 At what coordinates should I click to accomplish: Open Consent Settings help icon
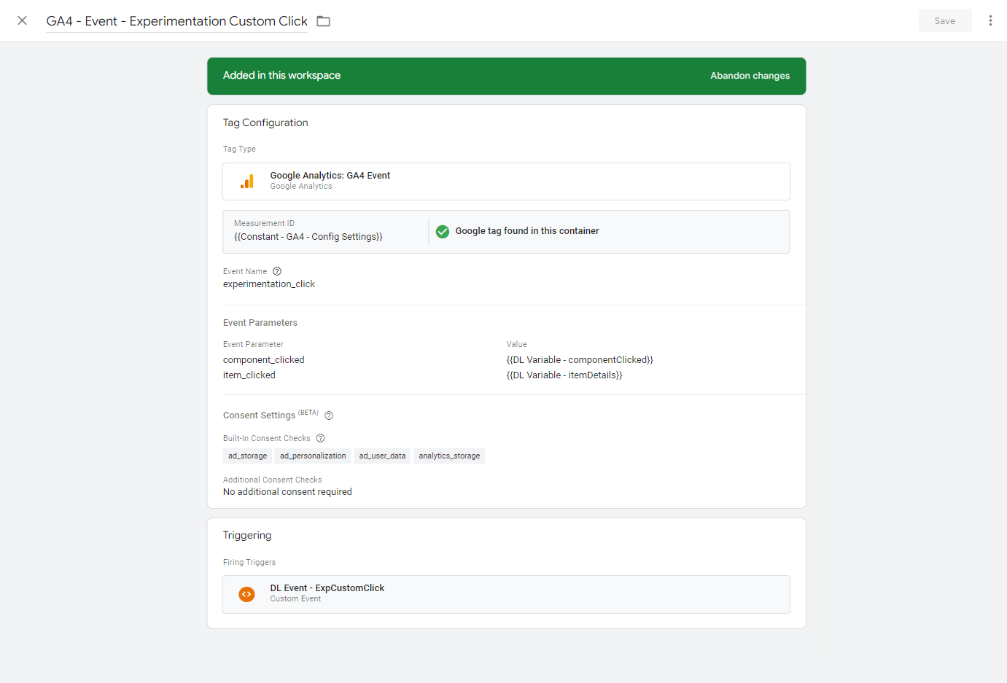point(329,415)
